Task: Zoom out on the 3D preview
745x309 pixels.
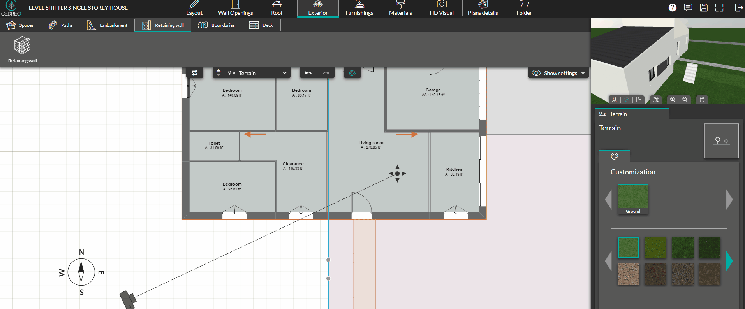Action: 685,100
